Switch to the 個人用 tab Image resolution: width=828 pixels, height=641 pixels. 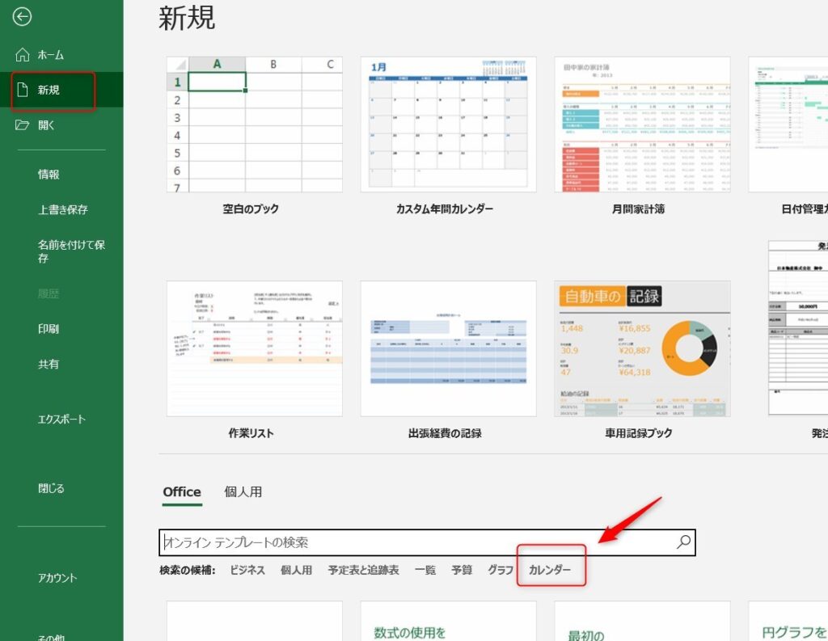[x=243, y=492]
